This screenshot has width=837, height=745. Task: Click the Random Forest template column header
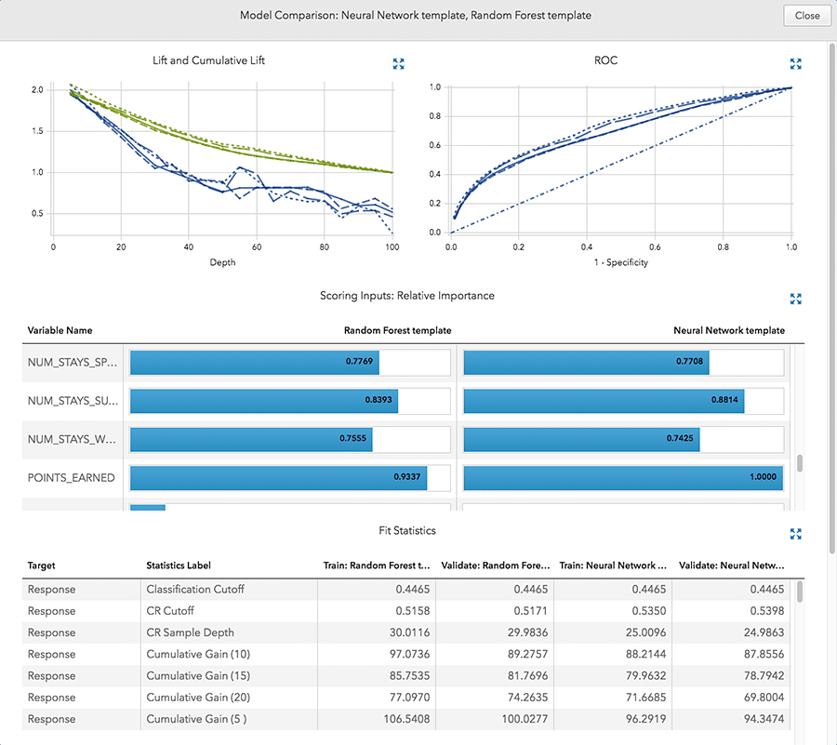click(x=397, y=330)
